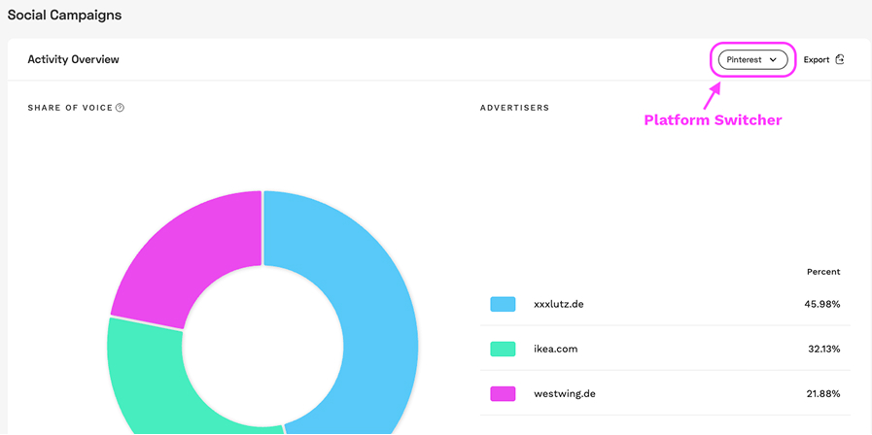
Task: Click the Percent column header
Action: 823,272
